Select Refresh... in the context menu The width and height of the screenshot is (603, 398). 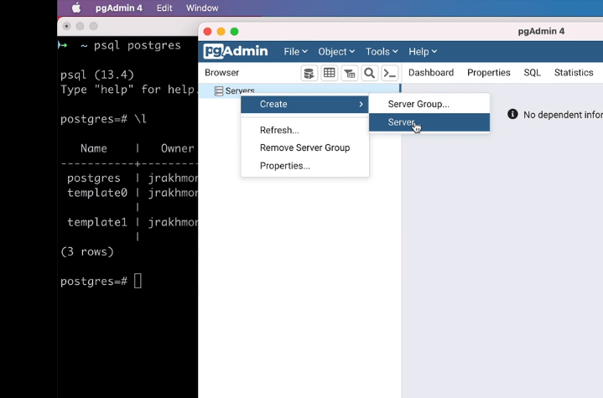point(304,130)
